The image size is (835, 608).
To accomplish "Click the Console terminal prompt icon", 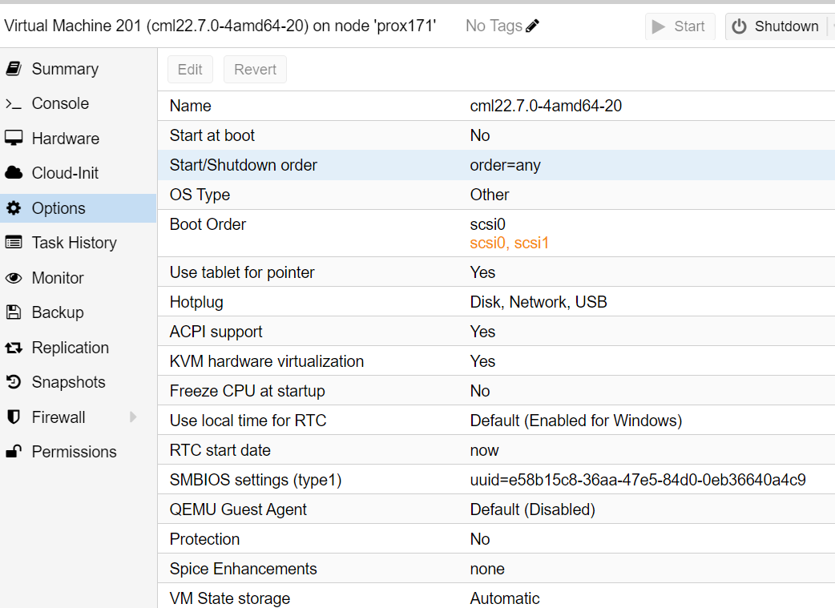I will (x=14, y=104).
